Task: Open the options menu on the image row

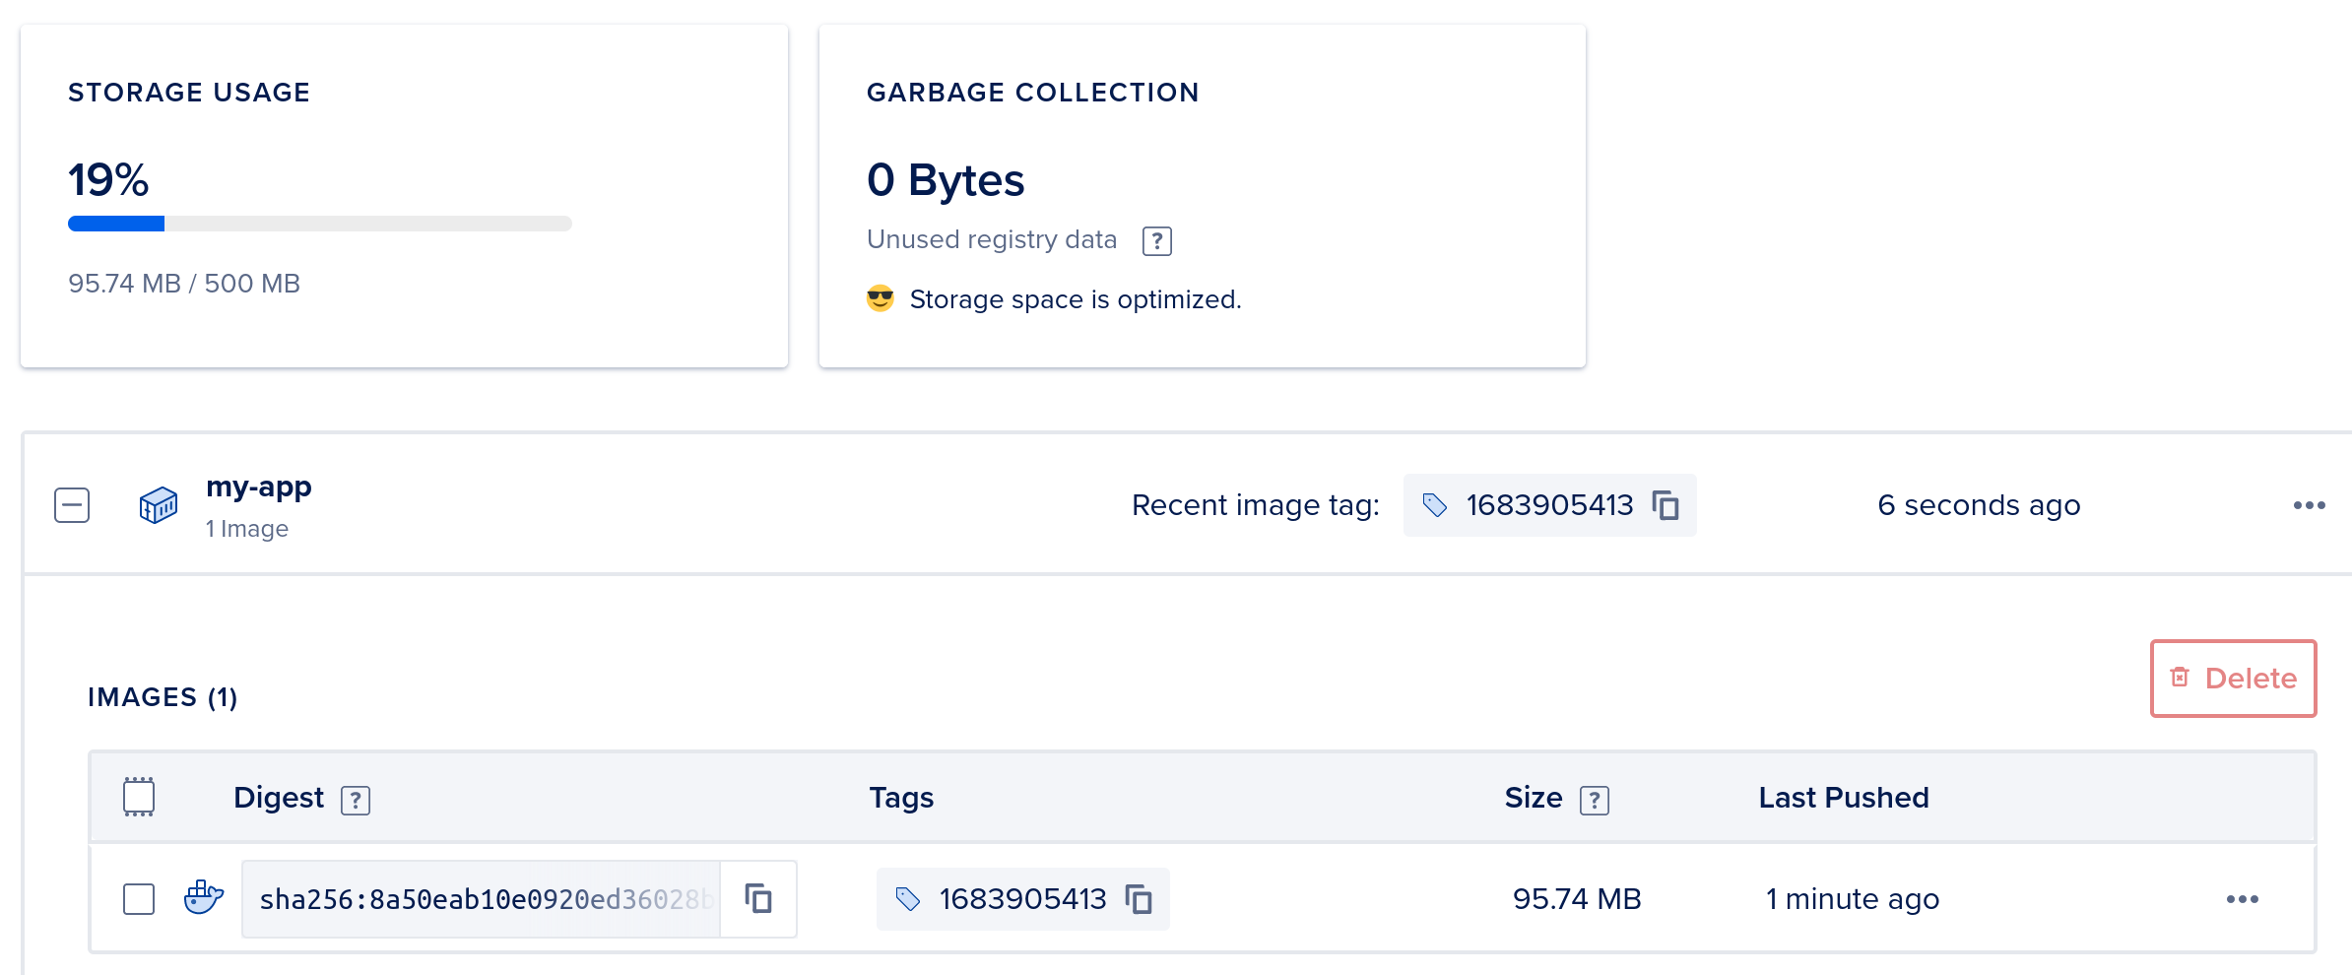Action: click(x=2244, y=898)
